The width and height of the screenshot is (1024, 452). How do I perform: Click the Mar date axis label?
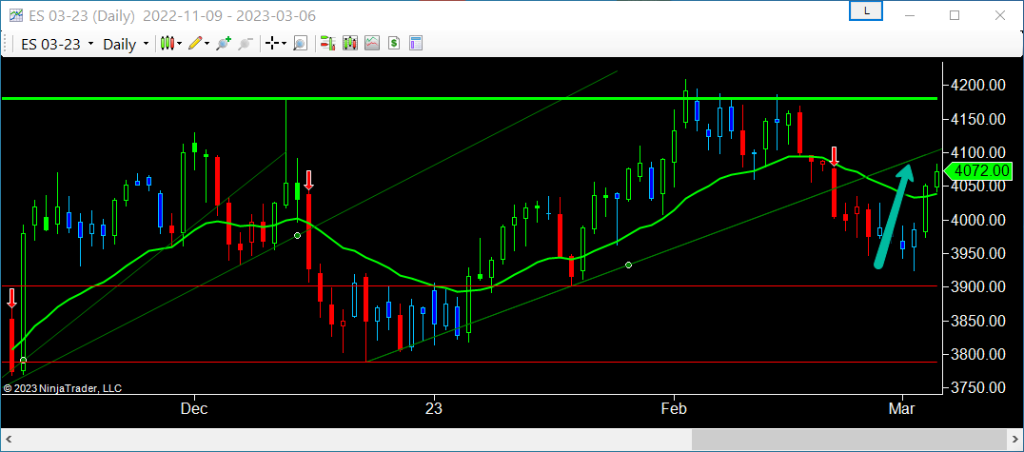[903, 409]
